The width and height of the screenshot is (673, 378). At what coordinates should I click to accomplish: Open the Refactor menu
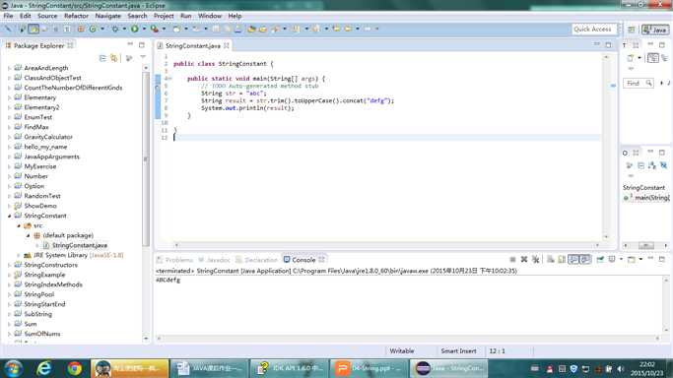(76, 16)
